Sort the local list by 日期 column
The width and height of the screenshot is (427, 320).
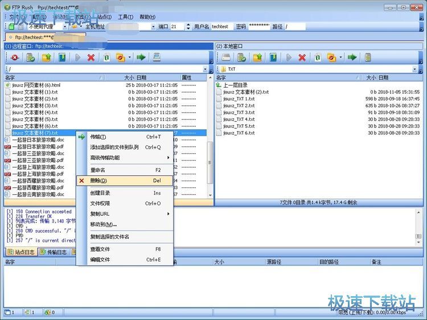400,78
